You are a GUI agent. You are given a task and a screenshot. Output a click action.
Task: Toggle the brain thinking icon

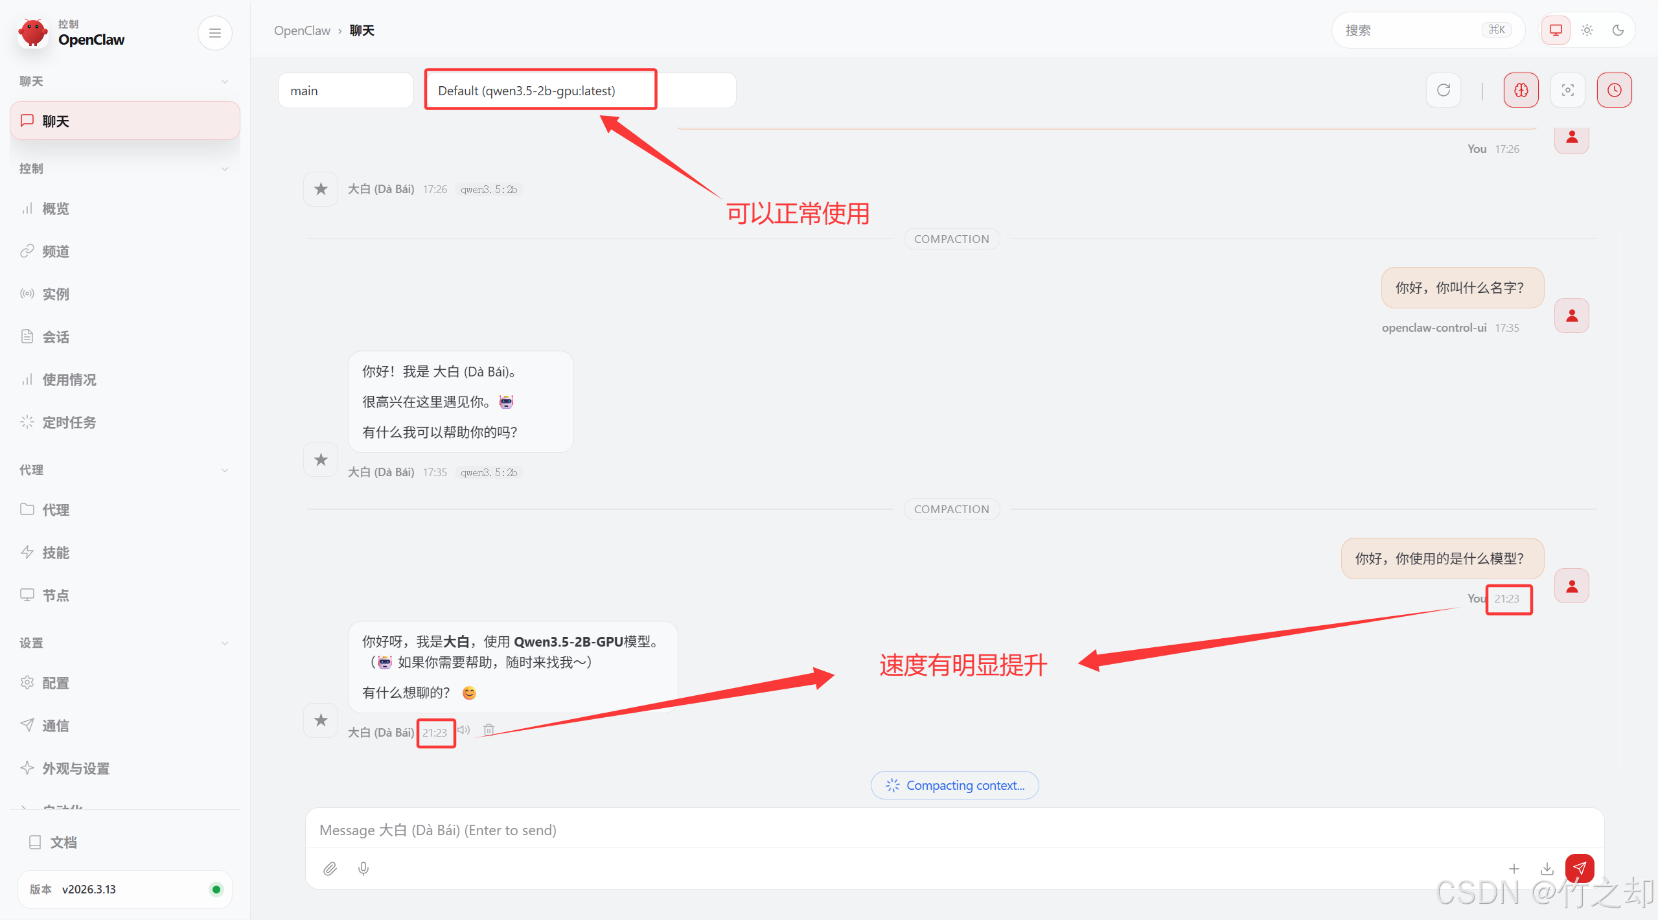[x=1521, y=90]
